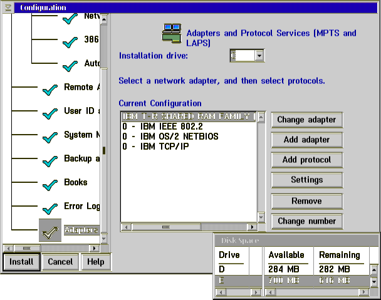The image size is (381, 300).
Task: Click the Change adapter button
Action: [x=307, y=120]
